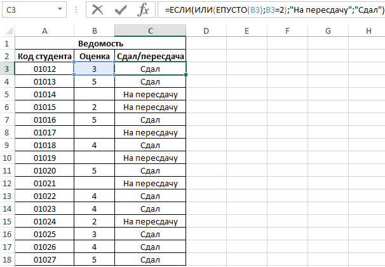
Task: Select the "Оценка" header cell
Action: click(94, 57)
